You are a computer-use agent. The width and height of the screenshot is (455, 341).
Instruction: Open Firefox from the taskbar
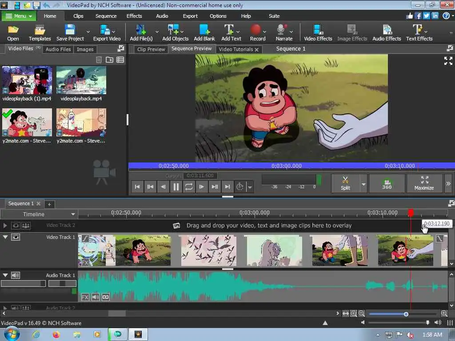pos(56,335)
